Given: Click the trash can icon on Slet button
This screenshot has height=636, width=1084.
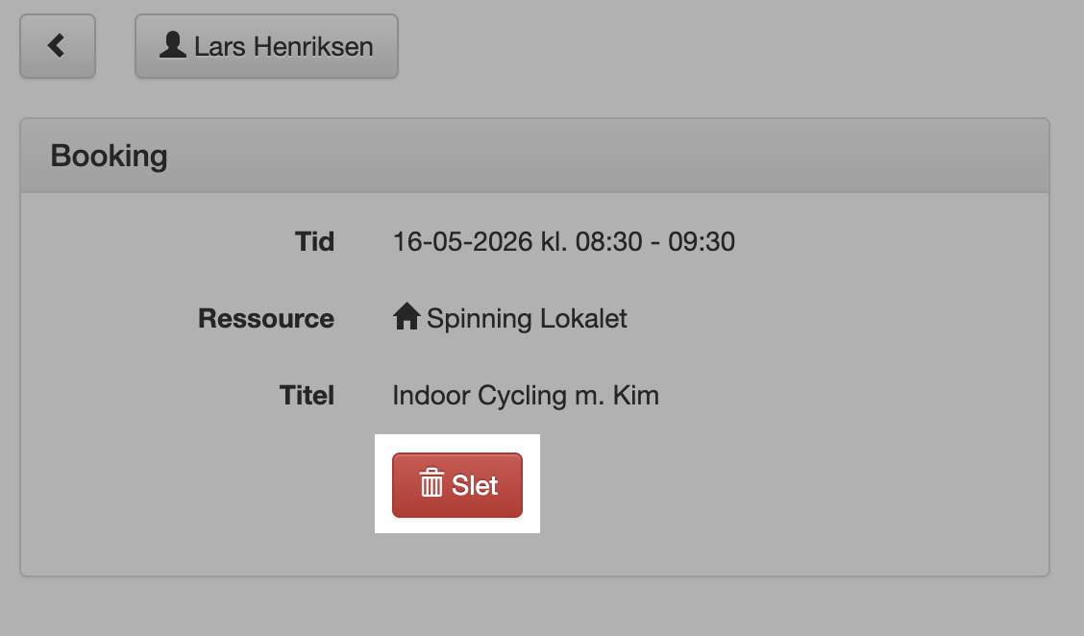Looking at the screenshot, I should pyautogui.click(x=431, y=482).
